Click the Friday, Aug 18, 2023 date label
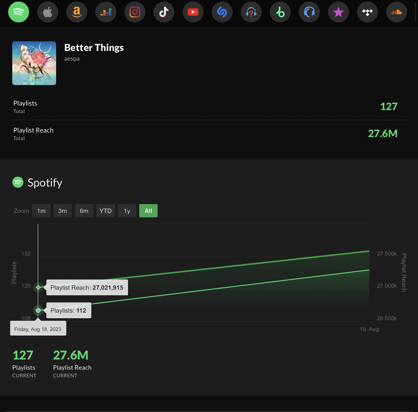Image resolution: width=418 pixels, height=412 pixels. pos(38,329)
